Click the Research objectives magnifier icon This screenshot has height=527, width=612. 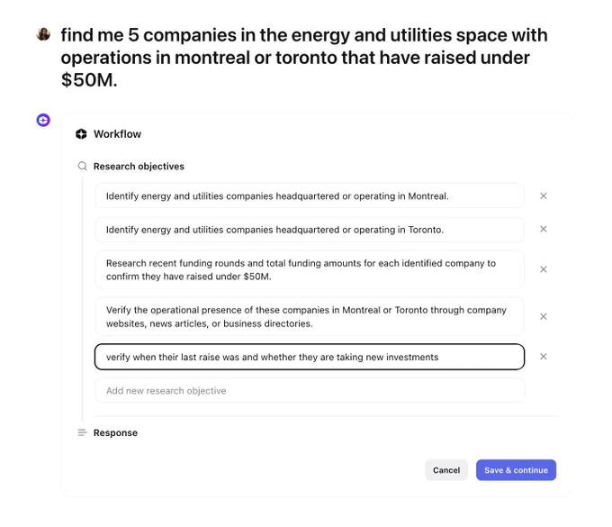tap(83, 166)
